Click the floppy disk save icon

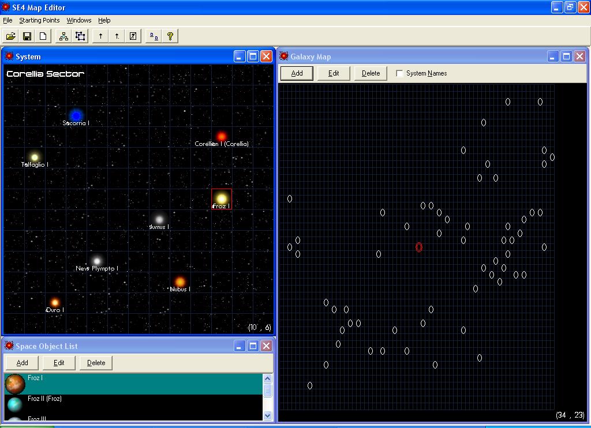27,36
